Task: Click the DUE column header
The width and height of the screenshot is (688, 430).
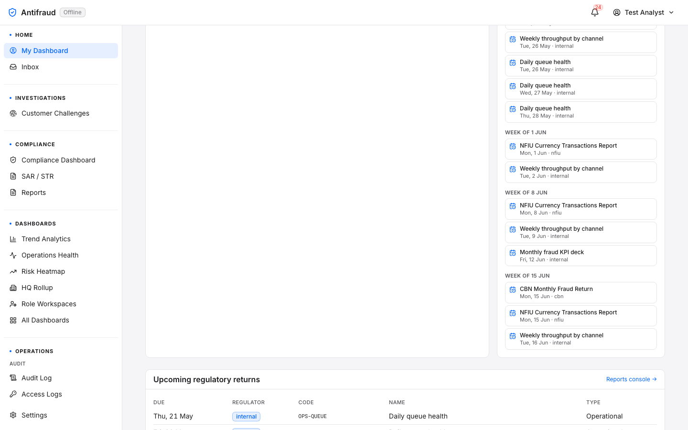Action: (x=159, y=402)
